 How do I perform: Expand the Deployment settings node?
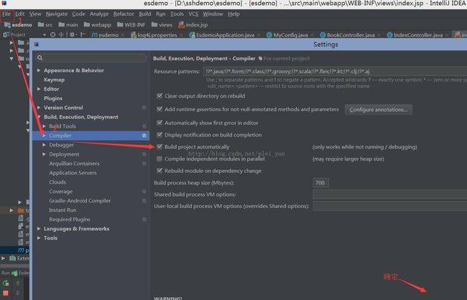(44, 154)
